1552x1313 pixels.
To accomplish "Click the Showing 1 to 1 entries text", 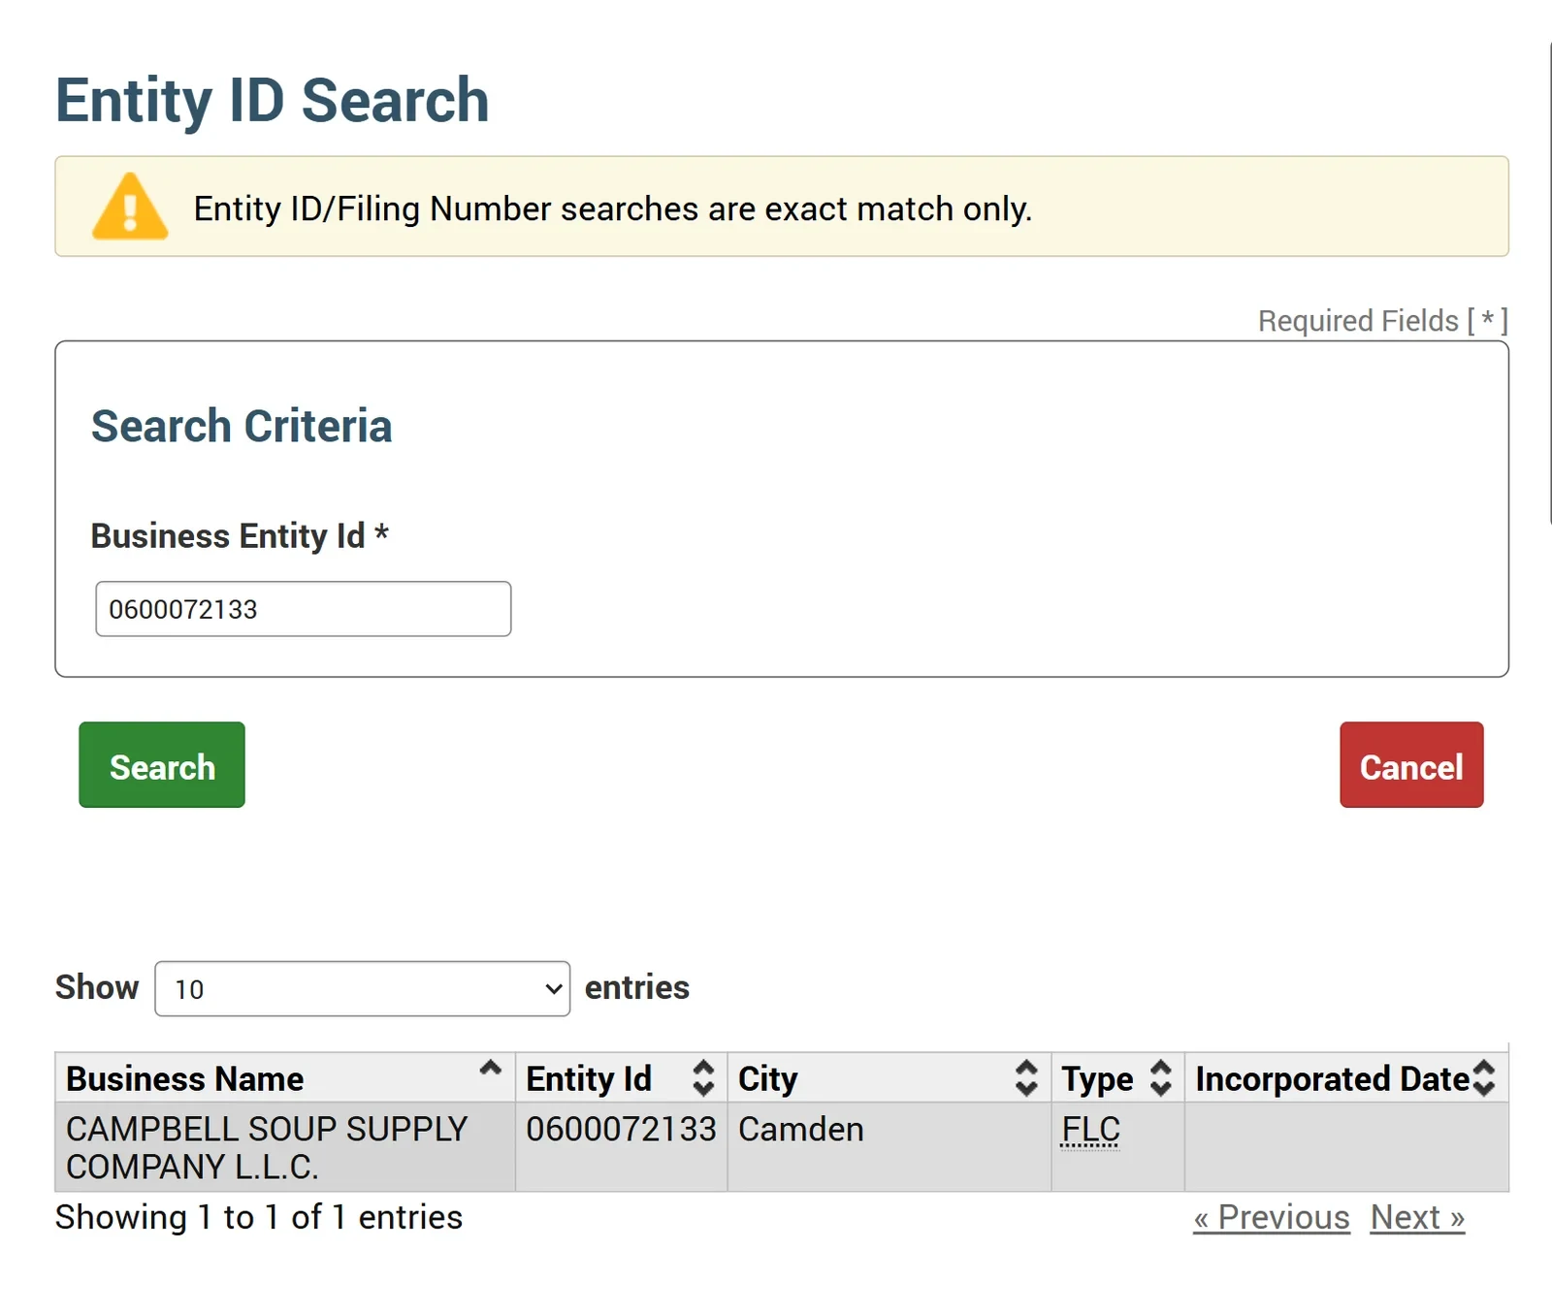I will [259, 1217].
